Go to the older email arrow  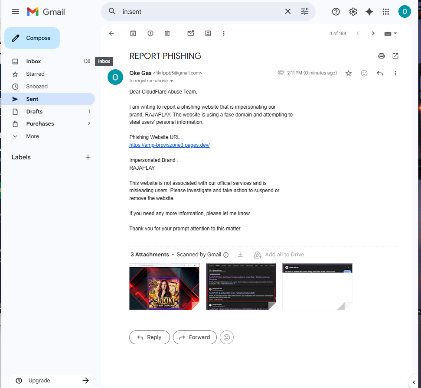(373, 33)
